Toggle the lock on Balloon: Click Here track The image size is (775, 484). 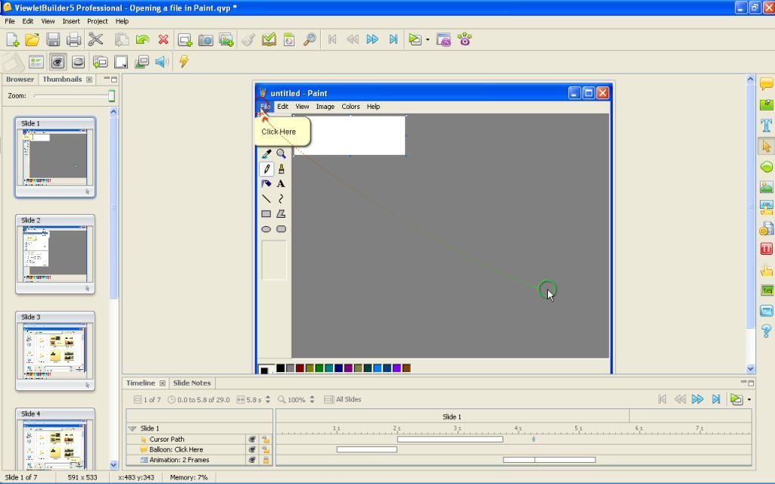[x=266, y=449]
